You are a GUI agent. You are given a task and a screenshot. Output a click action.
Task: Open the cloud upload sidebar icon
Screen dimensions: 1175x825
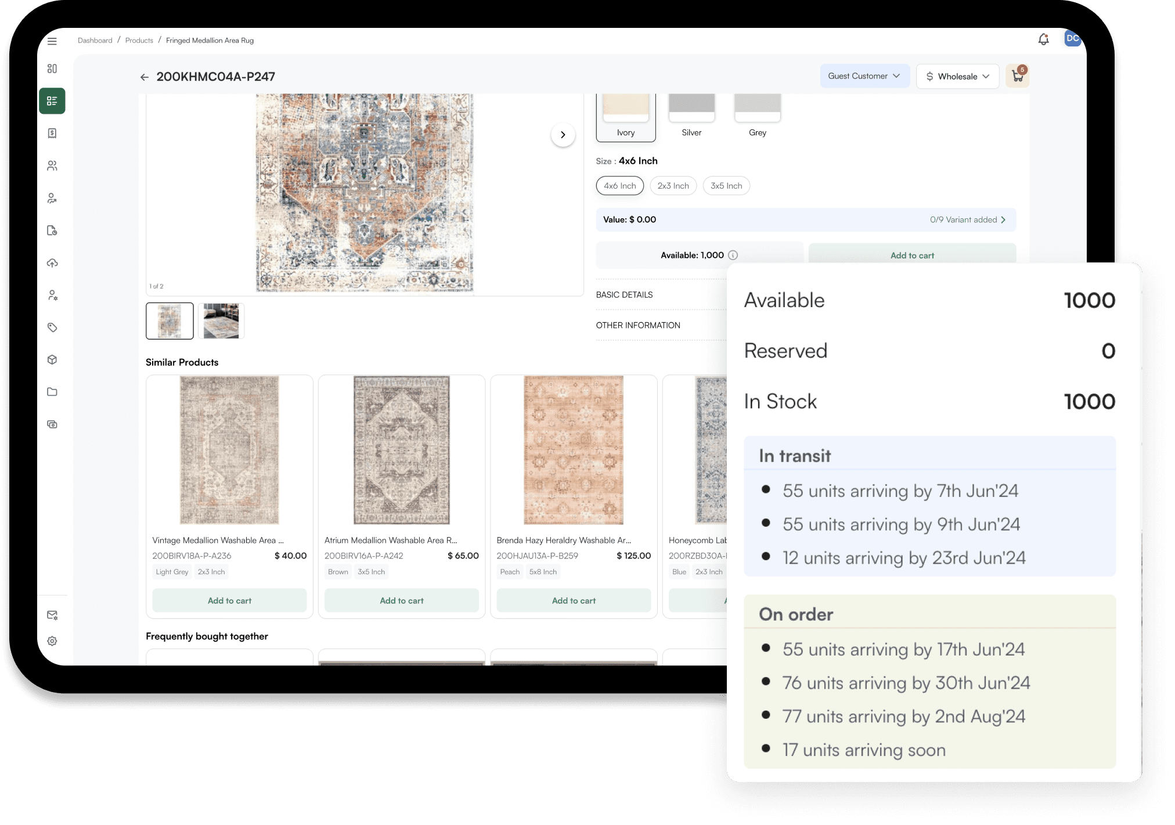52,263
